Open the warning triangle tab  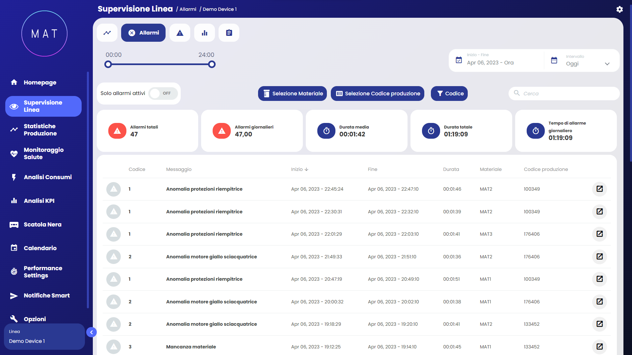(180, 33)
